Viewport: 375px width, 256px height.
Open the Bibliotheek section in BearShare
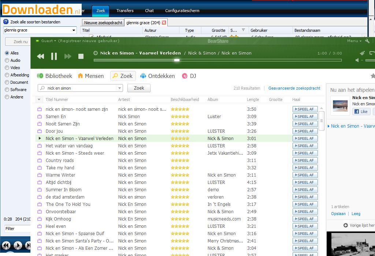[x=55, y=76]
